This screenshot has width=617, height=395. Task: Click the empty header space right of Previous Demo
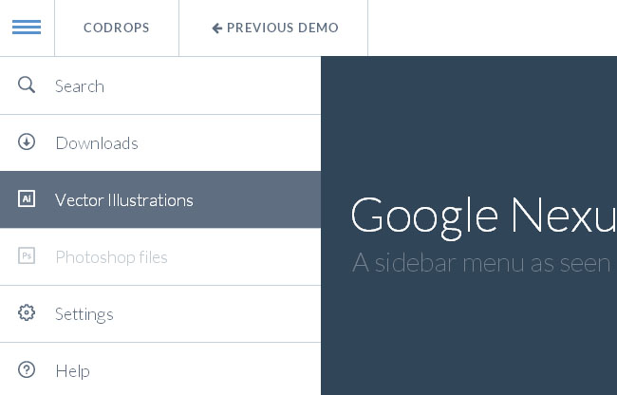tap(492, 28)
